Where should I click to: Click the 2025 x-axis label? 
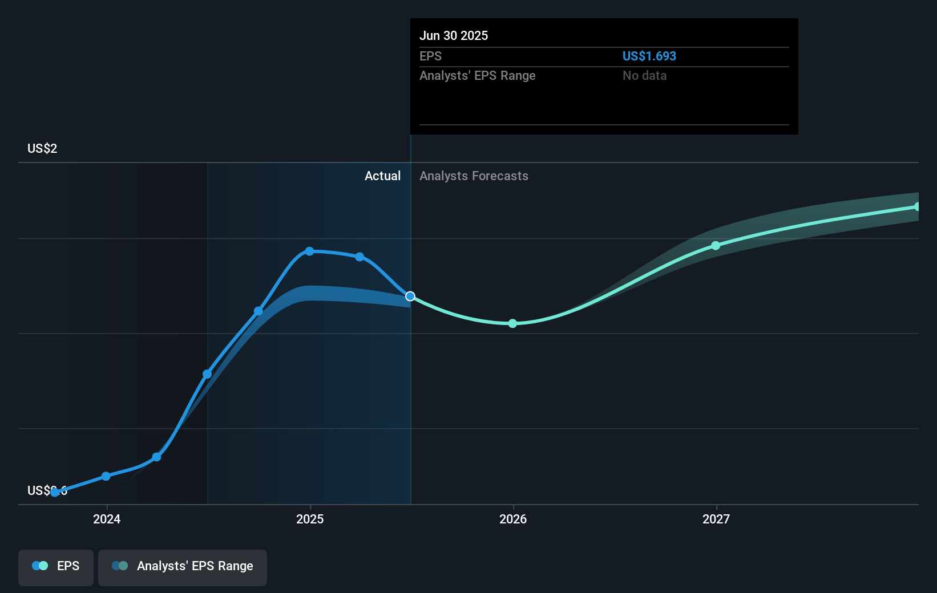click(310, 519)
